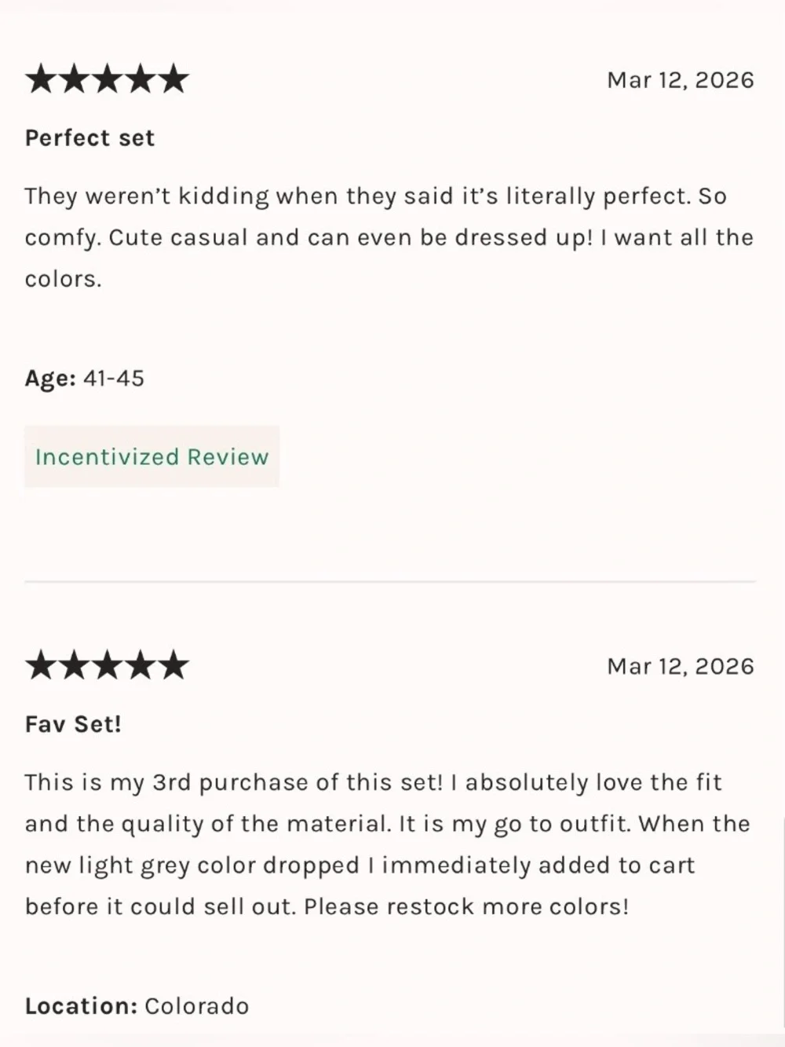785x1047 pixels.
Task: Click the divider line between the two reviews
Action: click(390, 581)
